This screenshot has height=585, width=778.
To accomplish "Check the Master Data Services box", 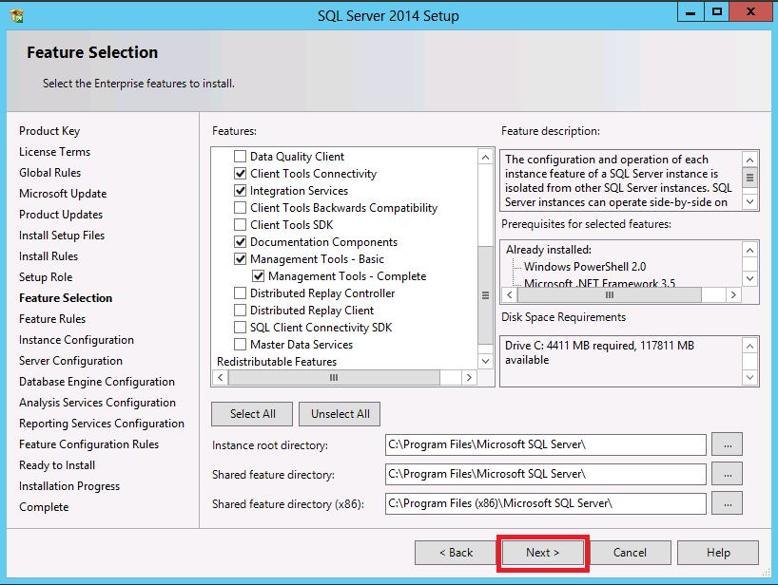I will (x=240, y=345).
